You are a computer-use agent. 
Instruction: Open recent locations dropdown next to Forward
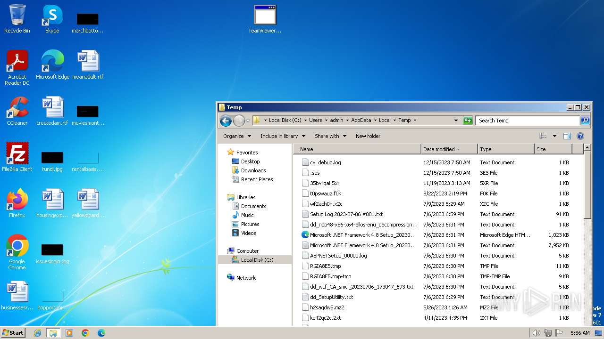248,121
